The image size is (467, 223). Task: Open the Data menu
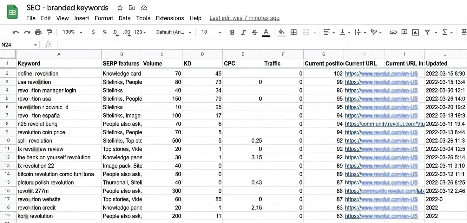coord(125,18)
